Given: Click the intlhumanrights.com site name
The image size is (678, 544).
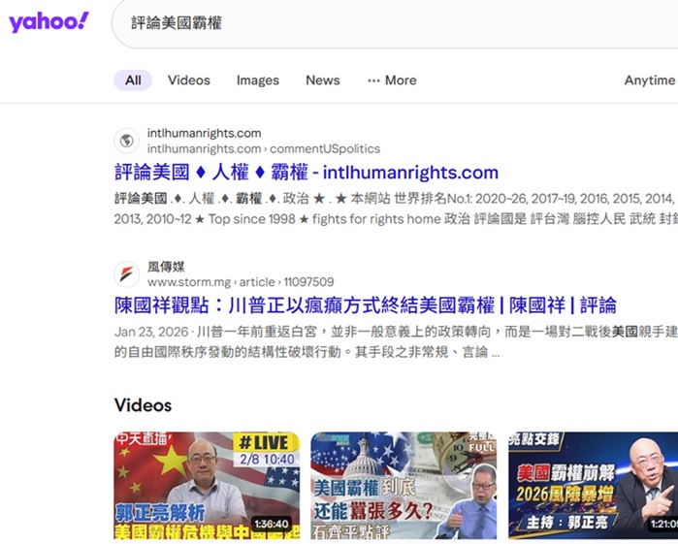Looking at the screenshot, I should [204, 133].
